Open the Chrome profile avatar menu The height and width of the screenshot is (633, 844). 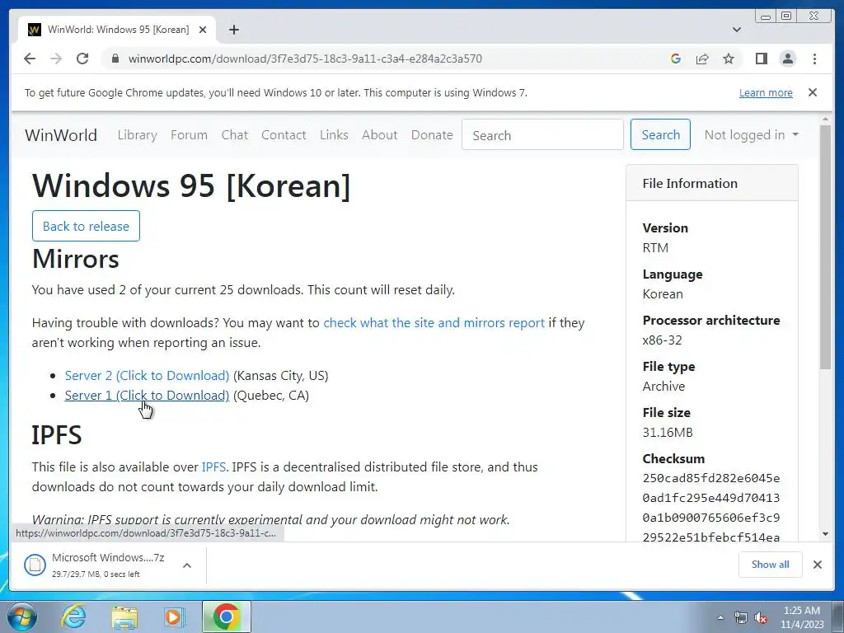tap(787, 59)
